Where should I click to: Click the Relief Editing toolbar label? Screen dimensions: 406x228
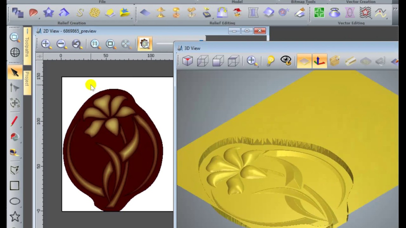222,23
